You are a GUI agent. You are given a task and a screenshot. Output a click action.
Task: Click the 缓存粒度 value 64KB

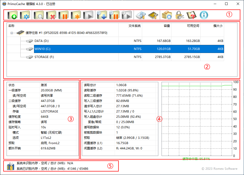[x=45, y=117]
